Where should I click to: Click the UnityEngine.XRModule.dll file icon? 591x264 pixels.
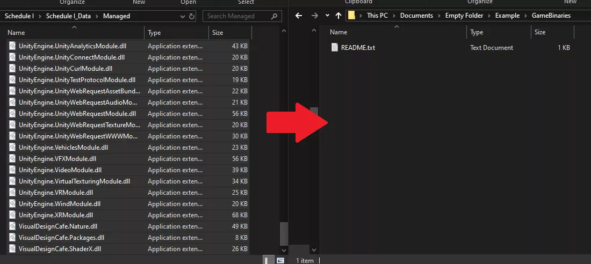coord(12,215)
